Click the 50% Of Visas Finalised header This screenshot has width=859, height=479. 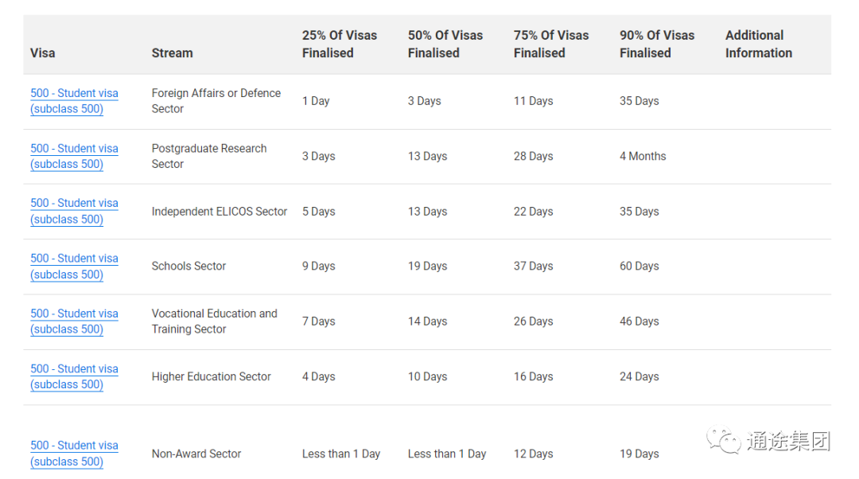coord(445,44)
